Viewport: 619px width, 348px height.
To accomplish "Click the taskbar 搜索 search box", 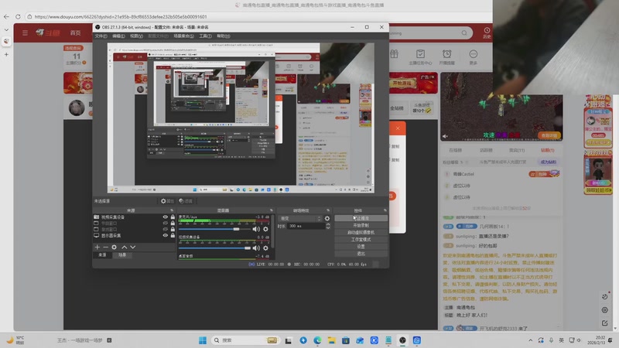I will click(245, 340).
